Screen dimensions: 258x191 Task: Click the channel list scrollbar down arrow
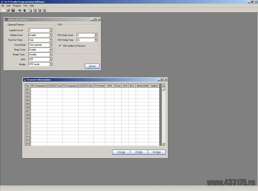(163, 144)
